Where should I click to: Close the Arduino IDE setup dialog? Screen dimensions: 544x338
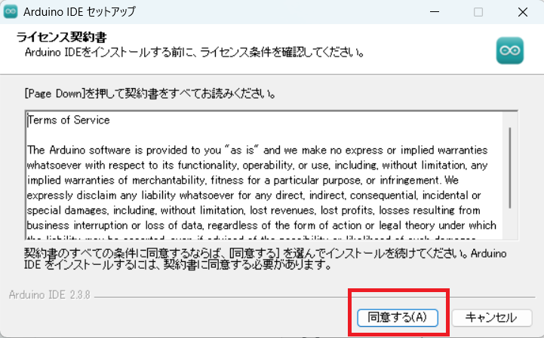pos(522,13)
